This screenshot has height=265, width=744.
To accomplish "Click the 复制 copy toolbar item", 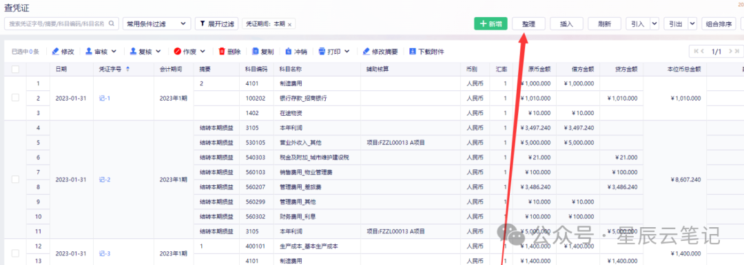I will (263, 51).
